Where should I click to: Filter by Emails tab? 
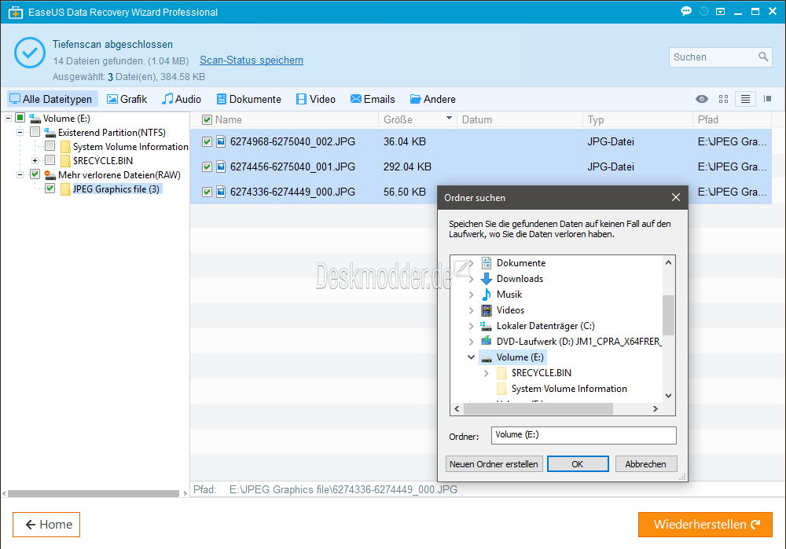(373, 99)
